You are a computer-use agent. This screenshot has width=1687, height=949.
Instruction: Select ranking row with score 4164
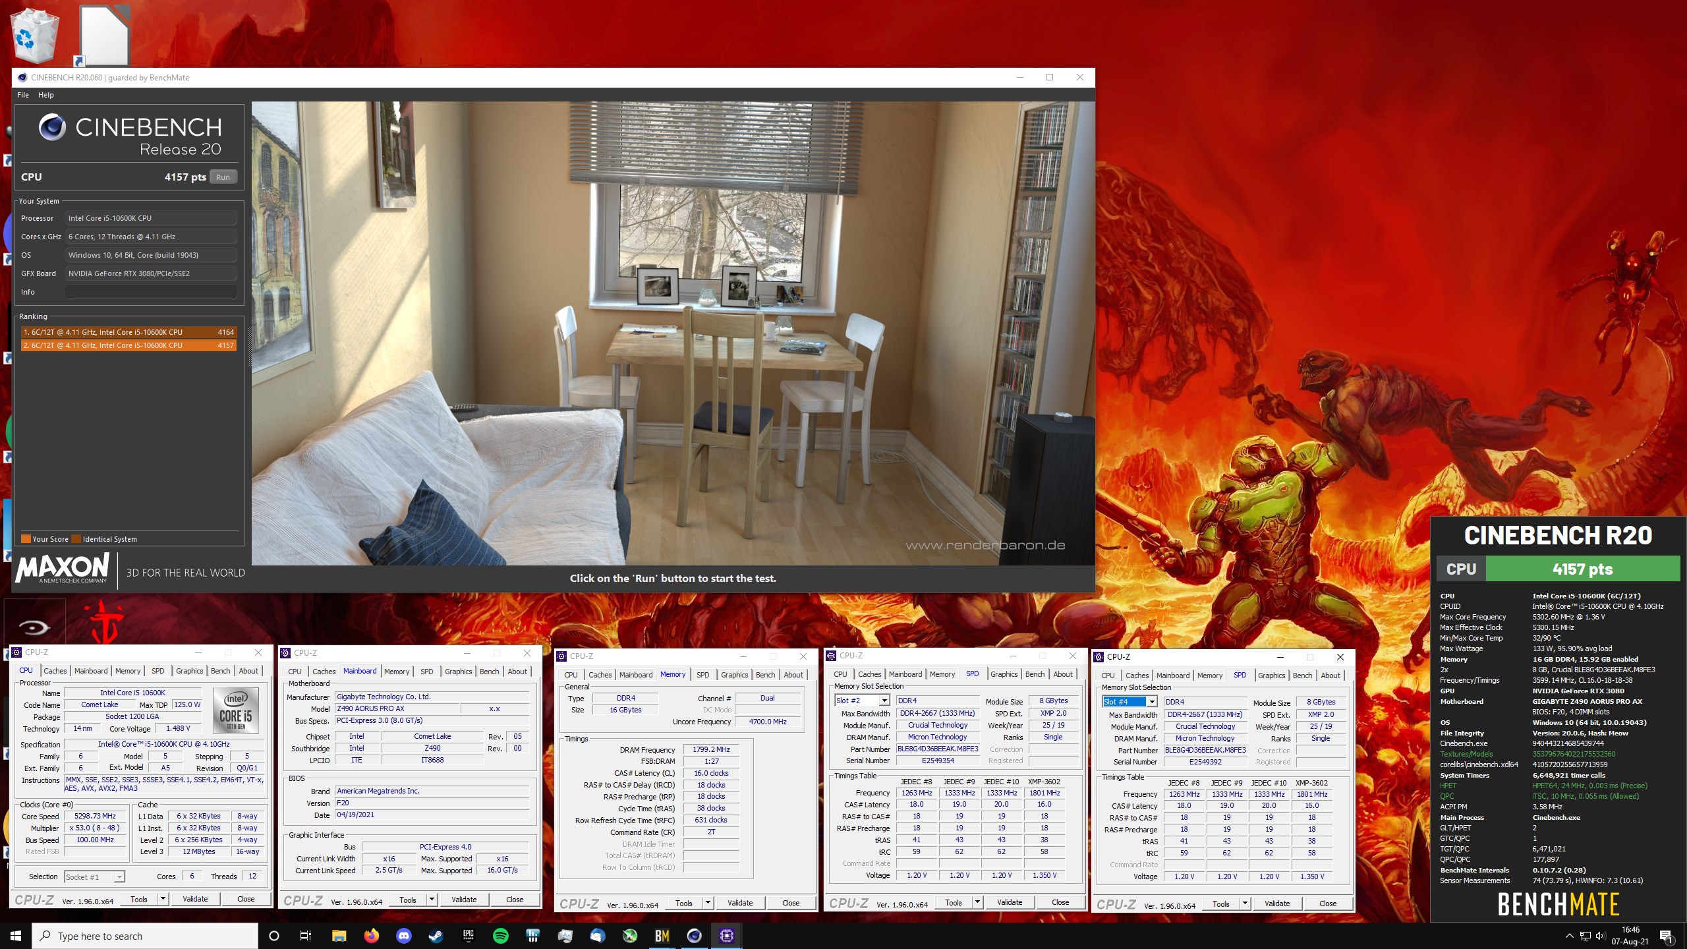129,332
